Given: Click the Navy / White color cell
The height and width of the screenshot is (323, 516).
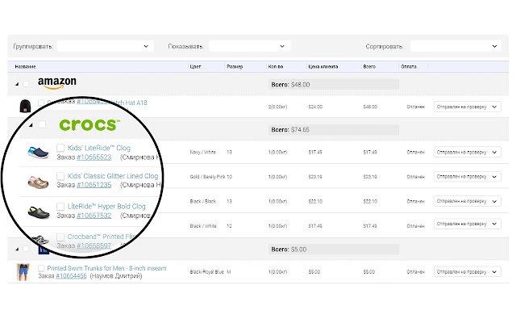Looking at the screenshot, I should [202, 153].
